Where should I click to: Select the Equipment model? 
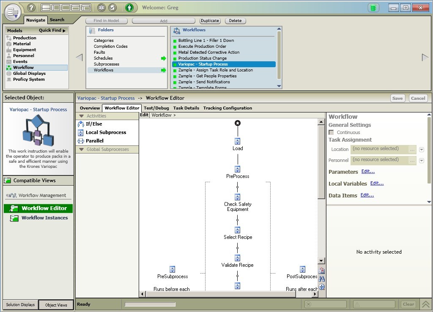pos(24,50)
